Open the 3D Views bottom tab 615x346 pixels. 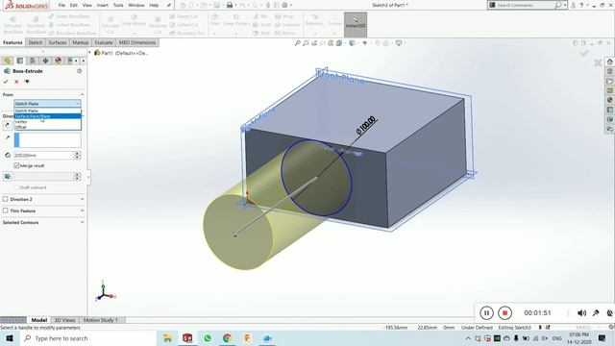(64, 320)
